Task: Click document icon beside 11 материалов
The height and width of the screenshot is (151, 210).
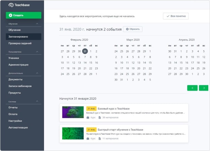Action: point(100,139)
